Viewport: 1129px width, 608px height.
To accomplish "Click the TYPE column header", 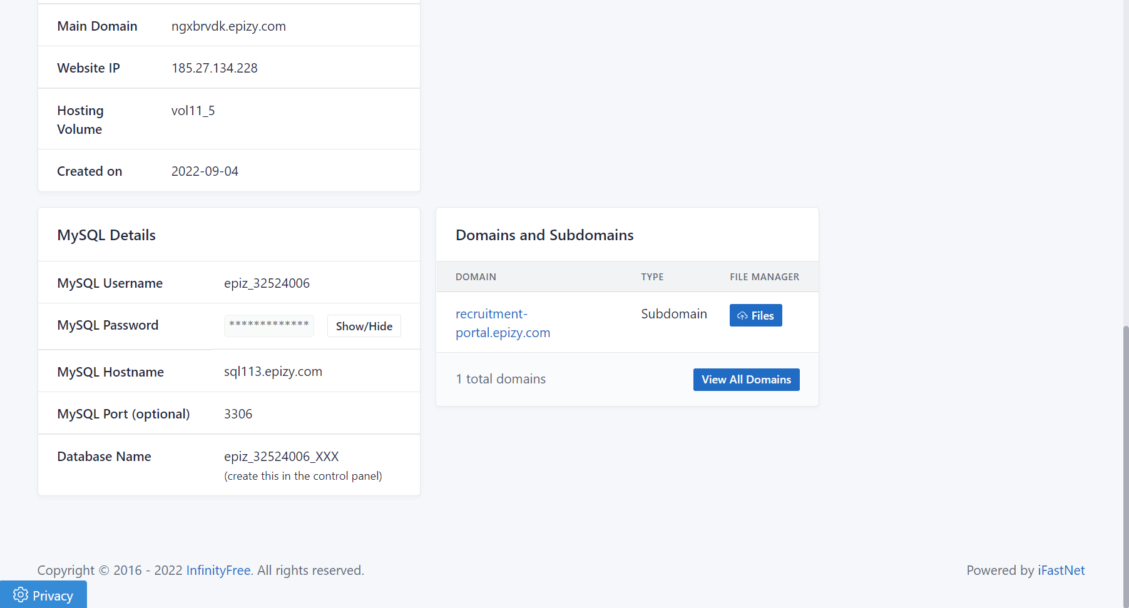I will (x=652, y=277).
